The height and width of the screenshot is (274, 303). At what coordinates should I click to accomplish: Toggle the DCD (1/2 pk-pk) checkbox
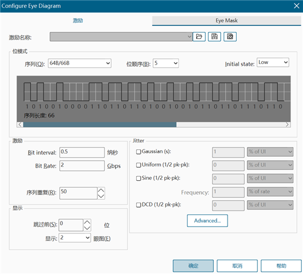(x=138, y=205)
